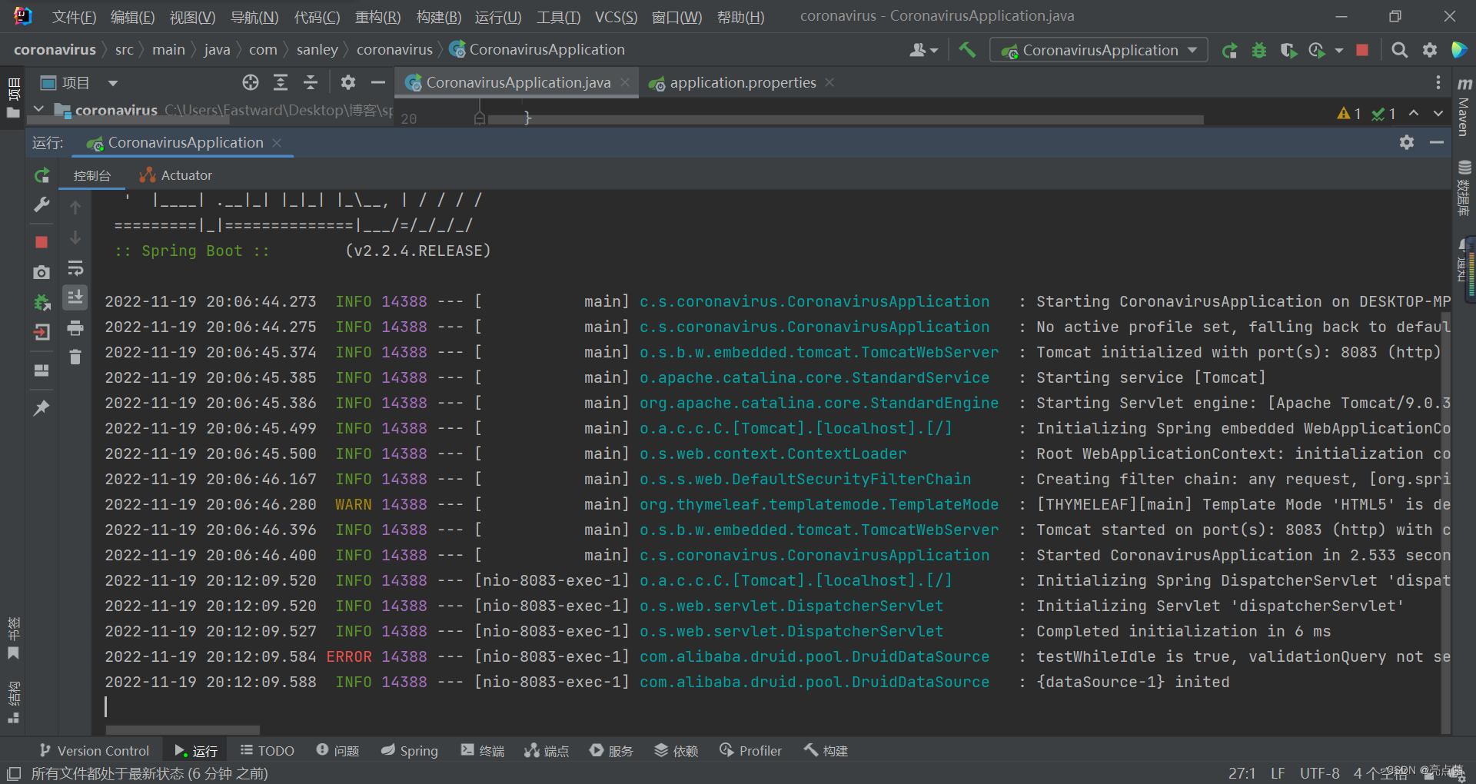Image resolution: width=1476 pixels, height=784 pixels.
Task: Switch to the application.properties editor tab
Action: click(742, 82)
